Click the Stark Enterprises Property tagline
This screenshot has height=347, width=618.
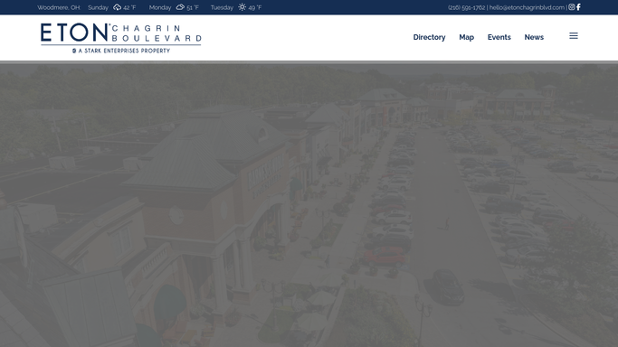(121, 51)
